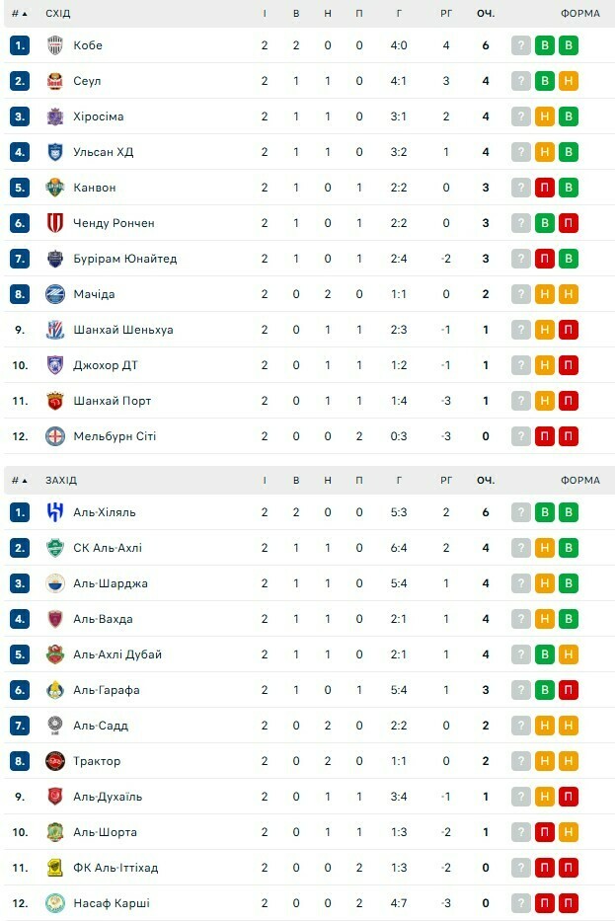
Task: Sort East table by rank column arrow
Action: click(24, 14)
